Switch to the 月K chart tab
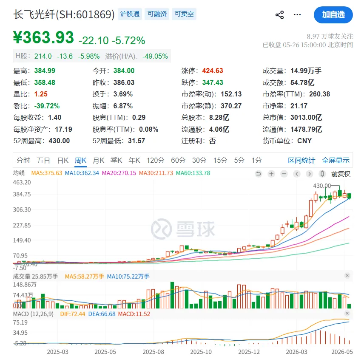The width and height of the screenshot is (364, 359). 98,160
